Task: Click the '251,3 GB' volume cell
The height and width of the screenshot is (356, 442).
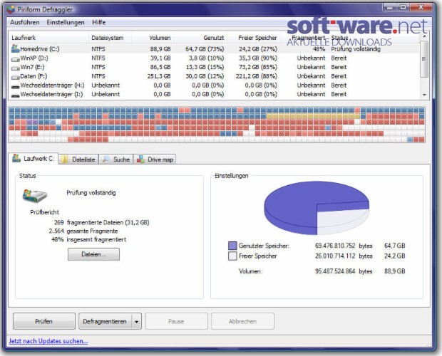Action: click(x=159, y=76)
